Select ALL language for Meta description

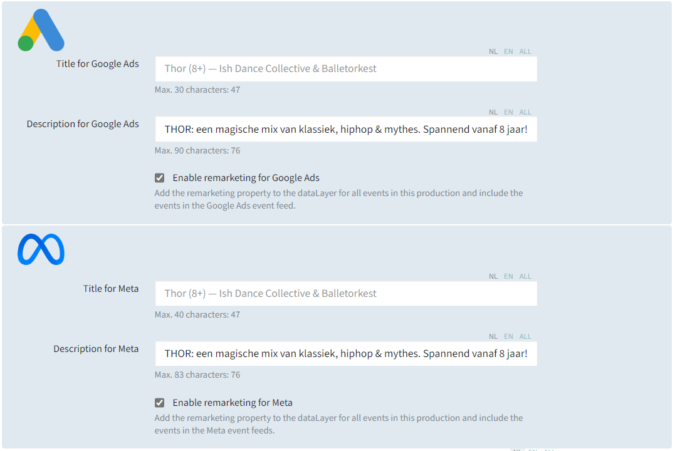[x=525, y=336]
